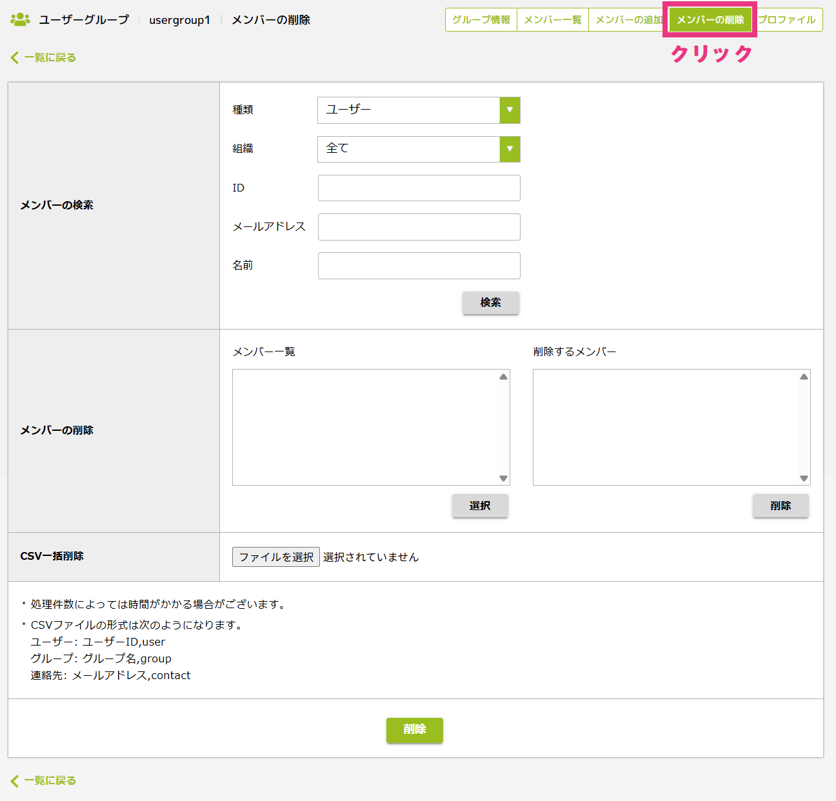
Task: Focus the ID input field
Action: (419, 188)
